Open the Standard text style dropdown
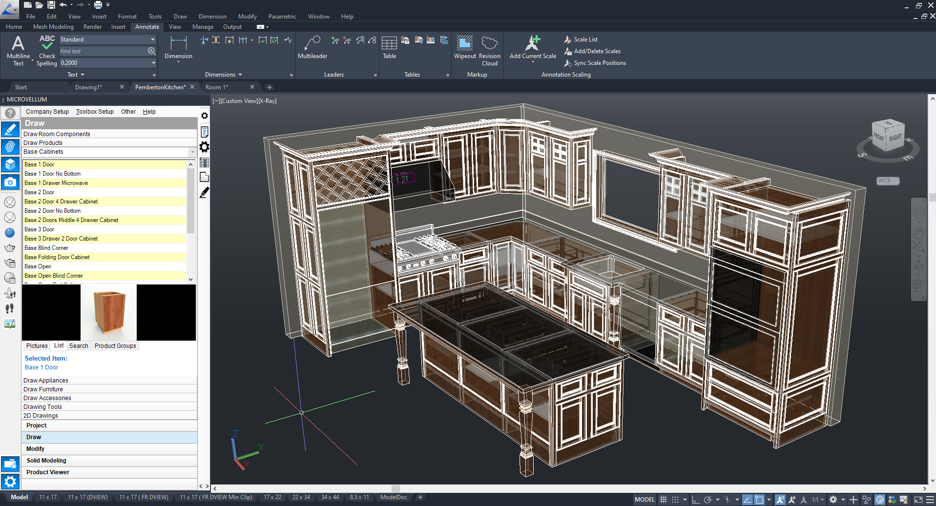The width and height of the screenshot is (936, 506). click(152, 39)
